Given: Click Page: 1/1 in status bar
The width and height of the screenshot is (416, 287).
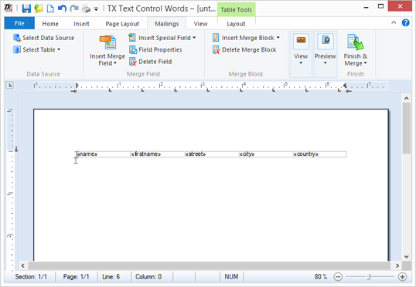Looking at the screenshot, I should pos(76,277).
